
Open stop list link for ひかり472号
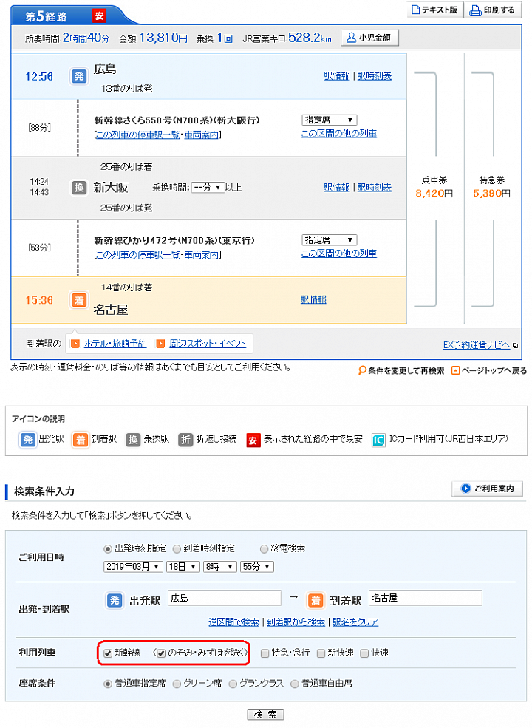click(x=137, y=255)
